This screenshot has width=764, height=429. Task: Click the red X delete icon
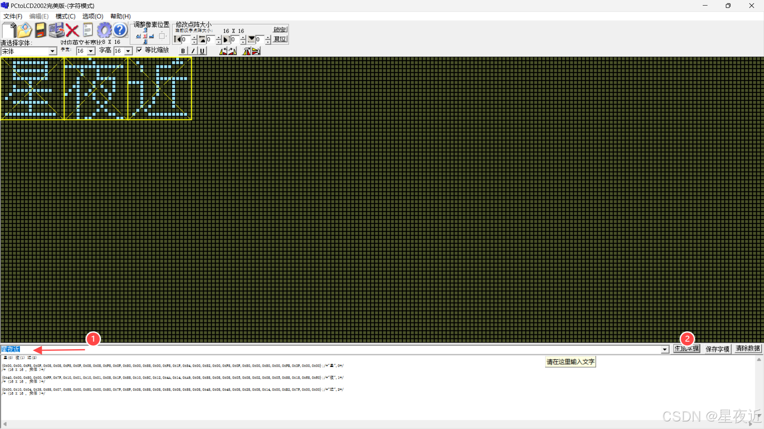[x=72, y=30]
